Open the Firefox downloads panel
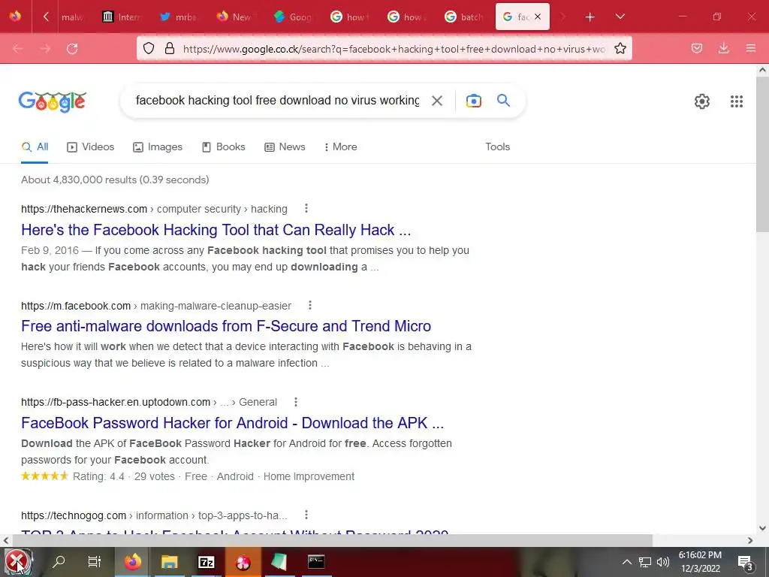The width and height of the screenshot is (769, 577). tap(723, 48)
